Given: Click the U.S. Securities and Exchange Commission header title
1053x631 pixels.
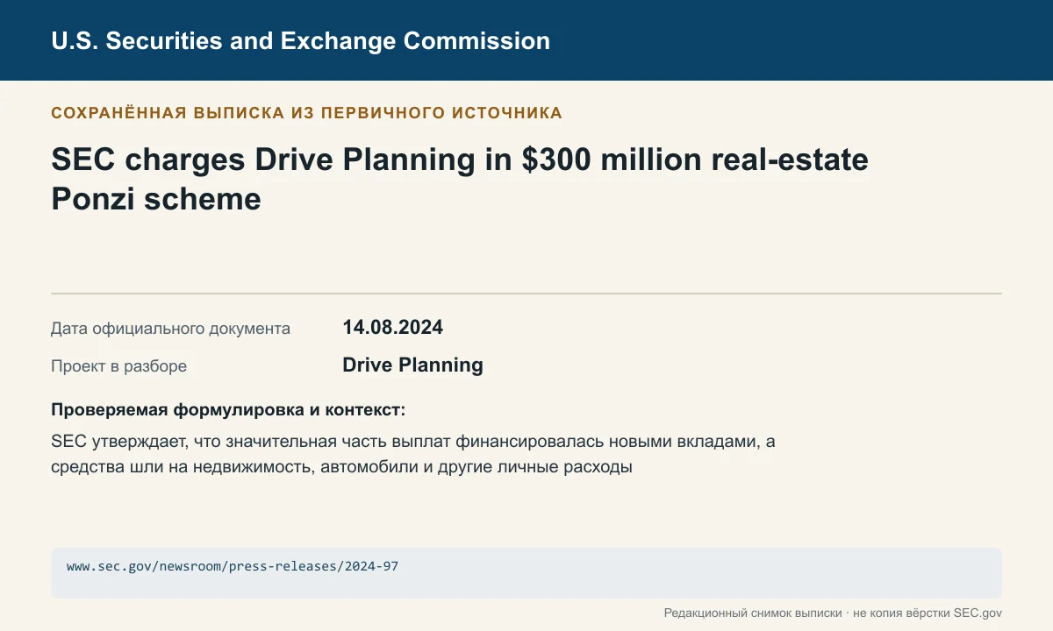Looking at the screenshot, I should pyautogui.click(x=300, y=40).
